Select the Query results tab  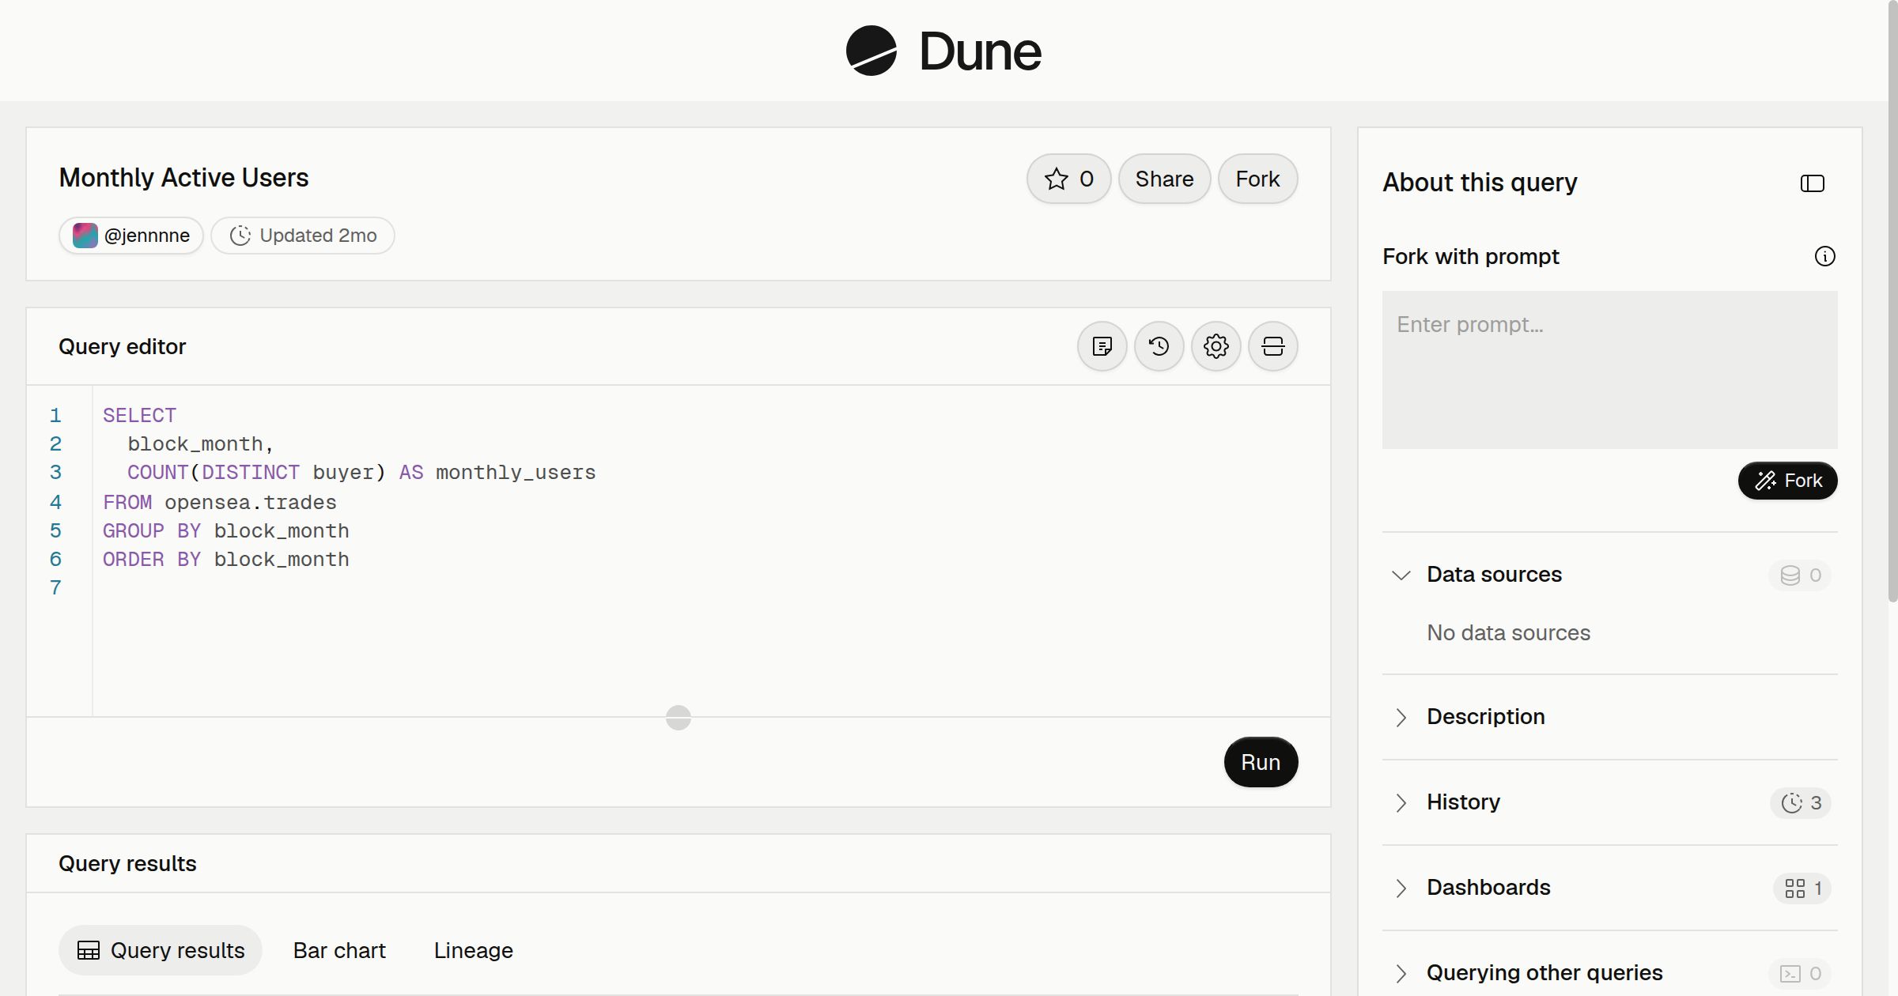coord(161,950)
